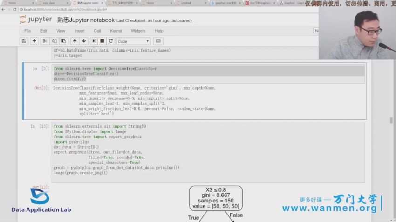Click inside the export_graphviz code cell
This screenshot has width=396, height=222.
[x=208, y=152]
